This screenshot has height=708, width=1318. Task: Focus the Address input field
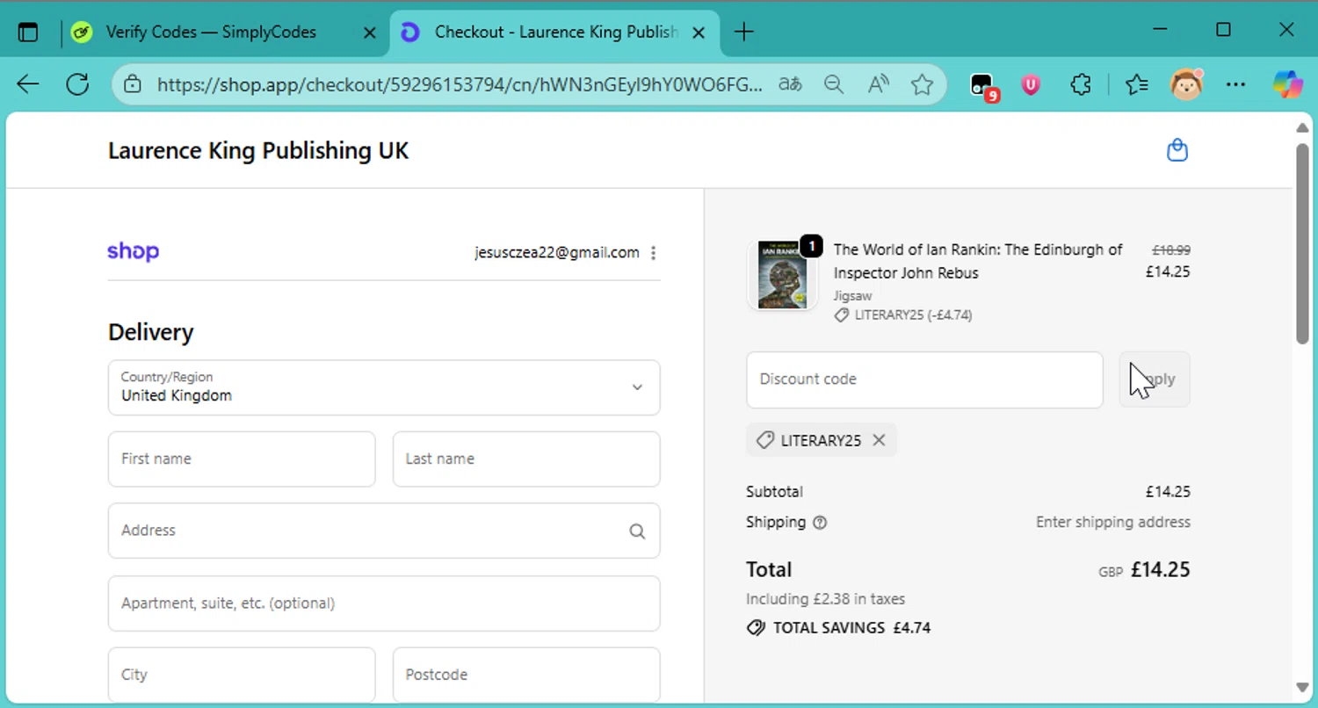click(x=384, y=531)
